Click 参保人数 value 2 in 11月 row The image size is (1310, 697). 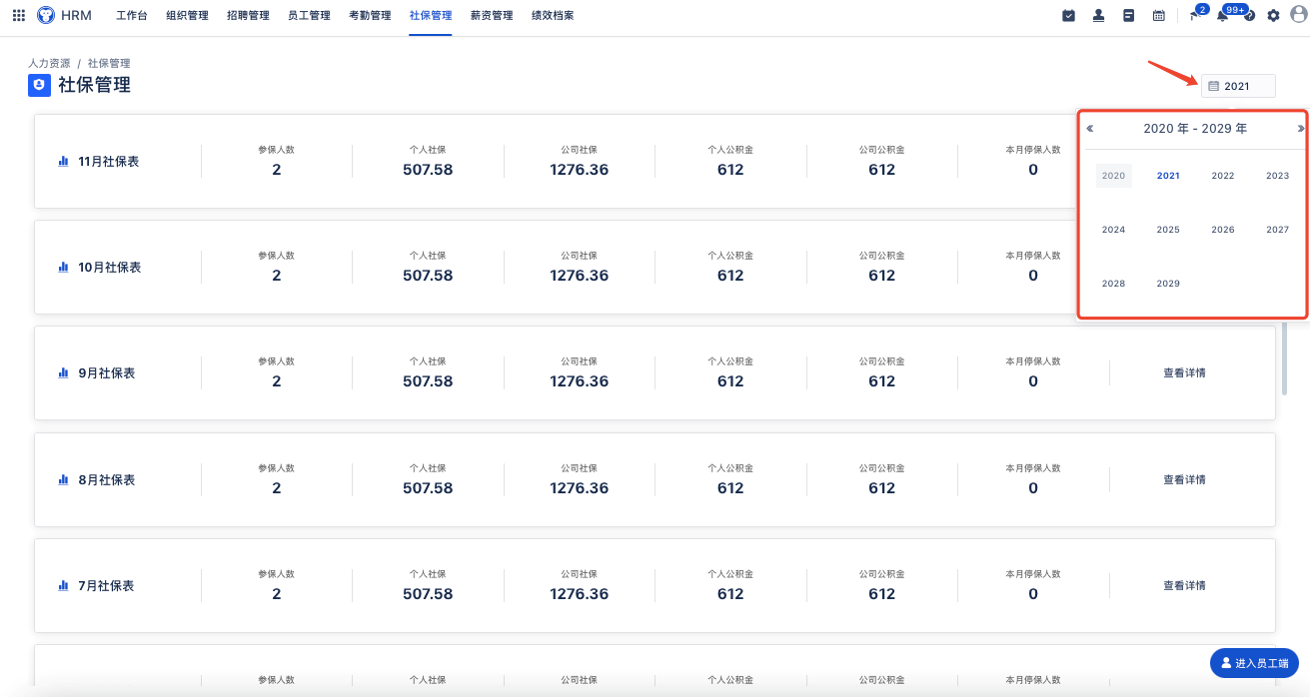coord(277,170)
